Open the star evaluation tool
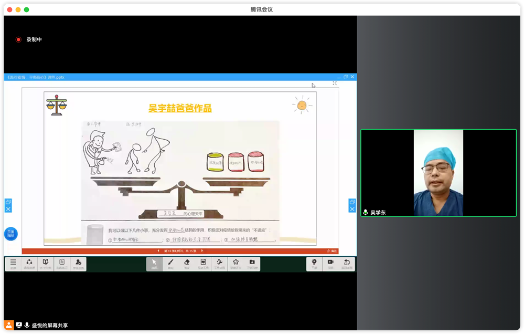The width and height of the screenshot is (524, 334). (x=236, y=264)
